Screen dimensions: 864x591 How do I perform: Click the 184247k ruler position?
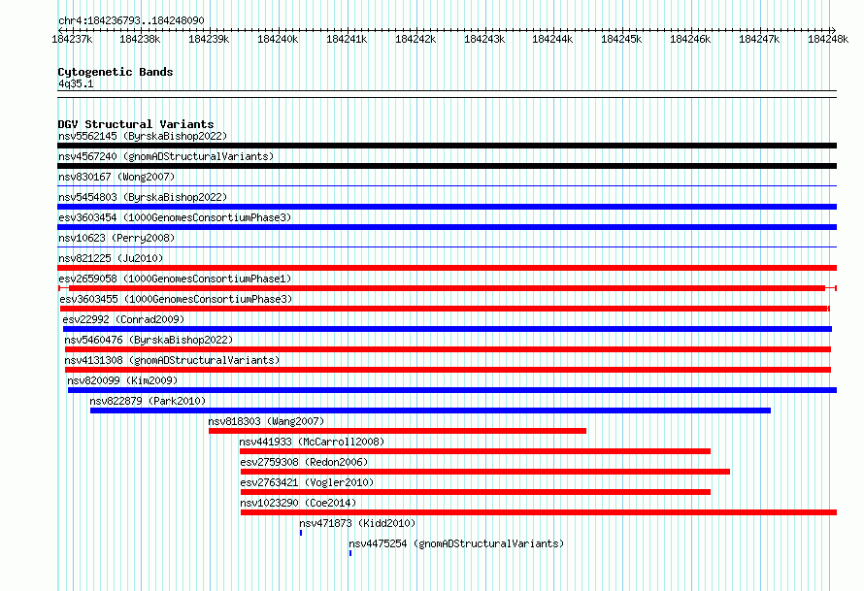(759, 39)
